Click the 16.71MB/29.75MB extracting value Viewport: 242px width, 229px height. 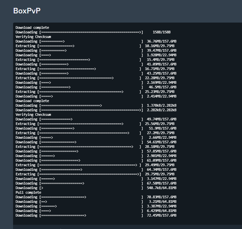click(x=160, y=69)
